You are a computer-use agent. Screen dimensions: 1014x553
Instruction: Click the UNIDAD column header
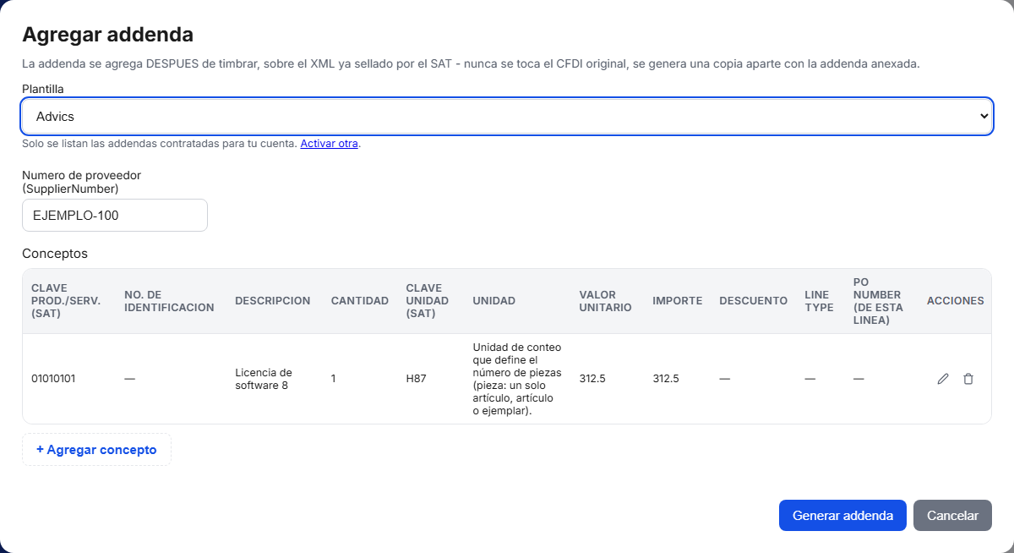(494, 301)
